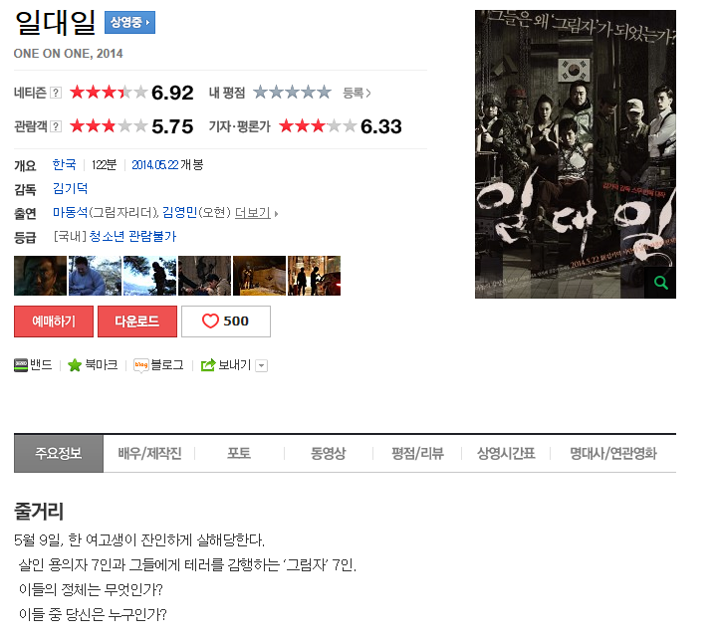
Task: Set my rating on the gray stars
Action: [x=293, y=93]
